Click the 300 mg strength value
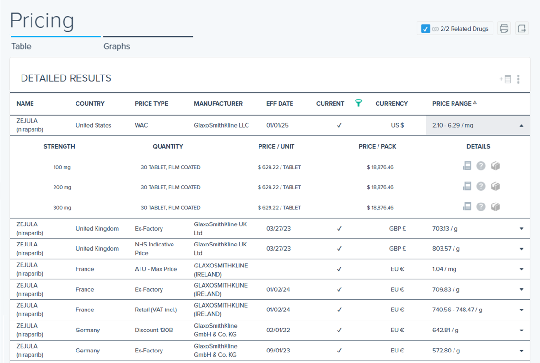This screenshot has width=540, height=363. tap(62, 207)
